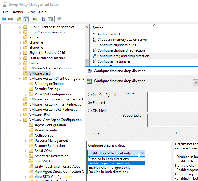Click the Audio playback setting icon
Viewport: 198px width, 181px height.
tap(94, 34)
